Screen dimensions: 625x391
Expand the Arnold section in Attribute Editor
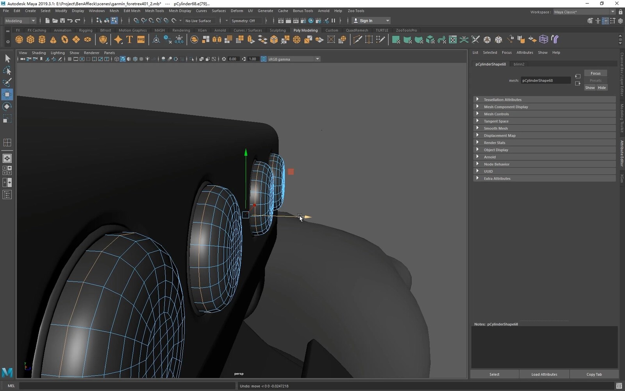(490, 157)
